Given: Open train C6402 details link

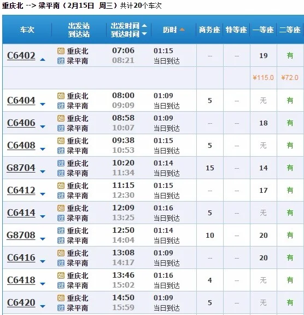Looking at the screenshot, I should pos(21,56).
